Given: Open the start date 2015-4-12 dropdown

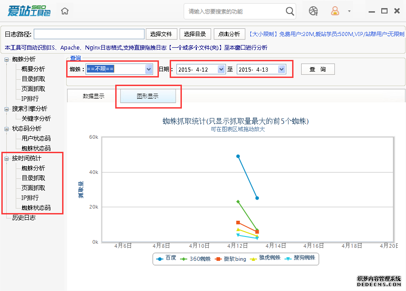Looking at the screenshot, I should tap(221, 69).
